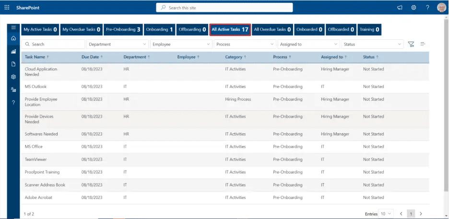Click the document page icon in sidebar
449x219 pixels.
(x=13, y=64)
